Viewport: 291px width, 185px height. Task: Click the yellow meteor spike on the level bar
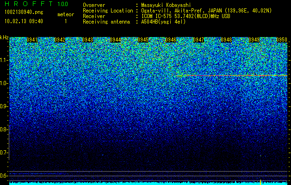[260, 182]
